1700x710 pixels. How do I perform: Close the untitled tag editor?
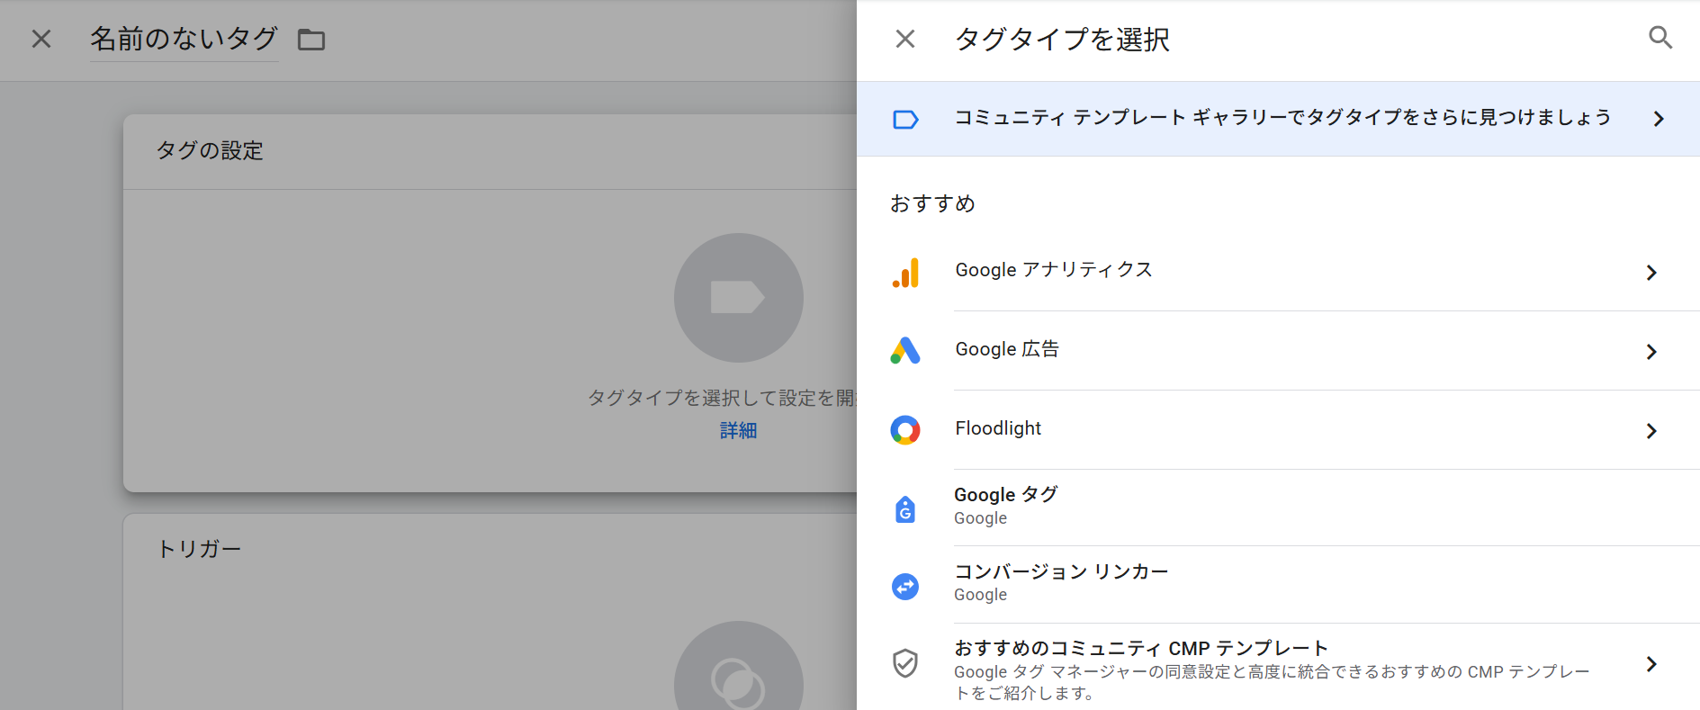pyautogui.click(x=41, y=39)
